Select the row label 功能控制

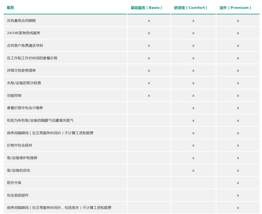[14, 95]
